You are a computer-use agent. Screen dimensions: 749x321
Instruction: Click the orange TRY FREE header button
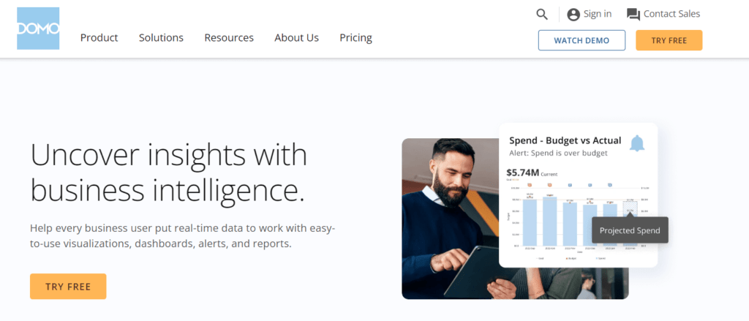coord(669,40)
